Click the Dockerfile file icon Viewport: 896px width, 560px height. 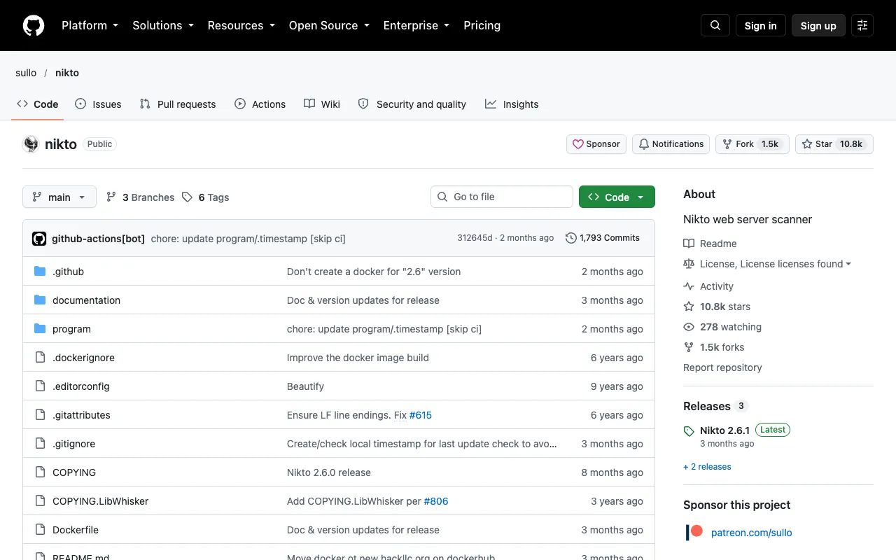(40, 530)
